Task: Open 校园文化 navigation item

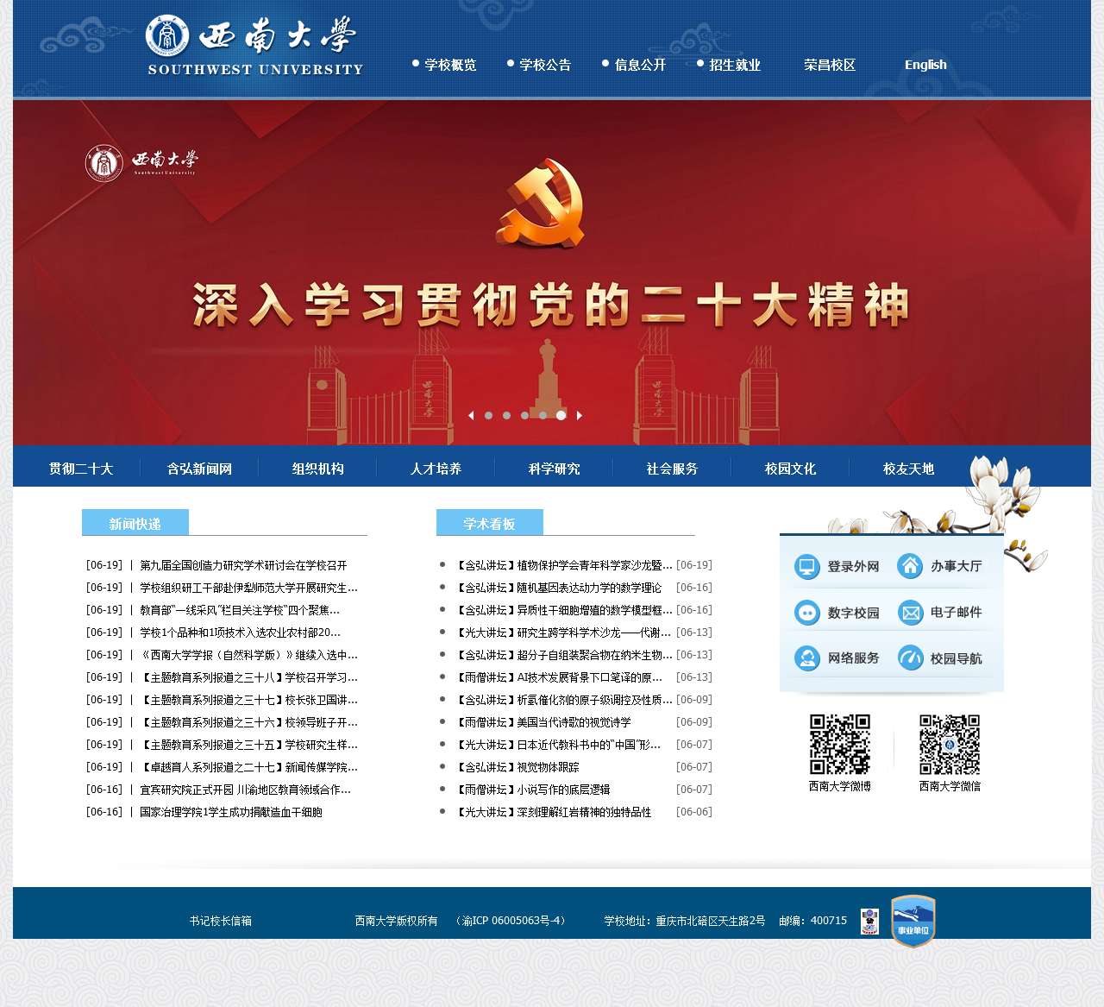Action: (790, 469)
